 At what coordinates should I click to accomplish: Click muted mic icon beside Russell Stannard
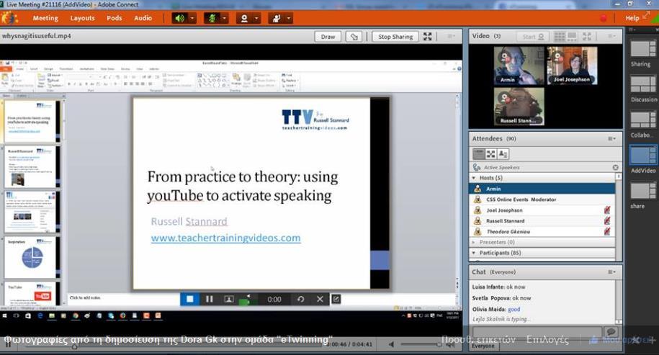607,220
